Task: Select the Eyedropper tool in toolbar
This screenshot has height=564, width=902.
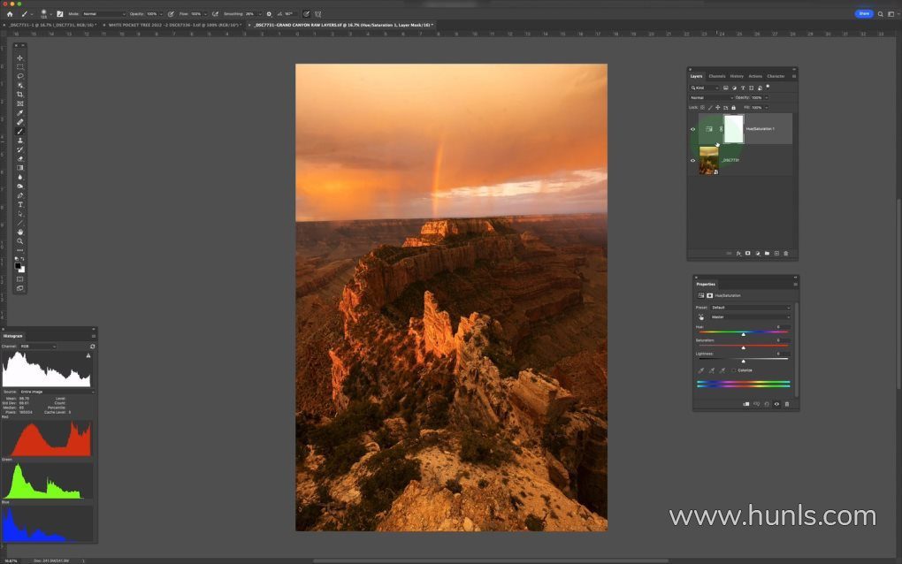Action: (20, 113)
